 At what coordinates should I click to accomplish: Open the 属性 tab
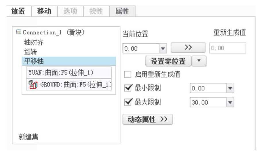(x=122, y=11)
